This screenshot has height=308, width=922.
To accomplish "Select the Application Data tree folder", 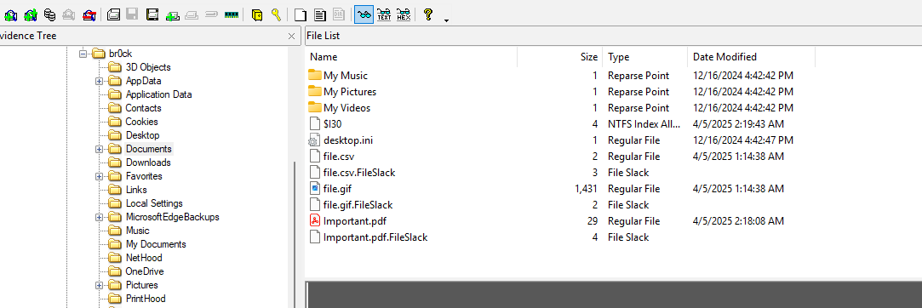I will [x=158, y=94].
